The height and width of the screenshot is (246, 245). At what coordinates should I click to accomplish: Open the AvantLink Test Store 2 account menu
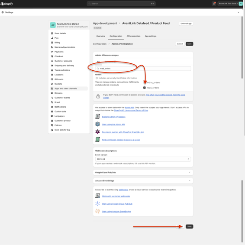(x=230, y=3)
